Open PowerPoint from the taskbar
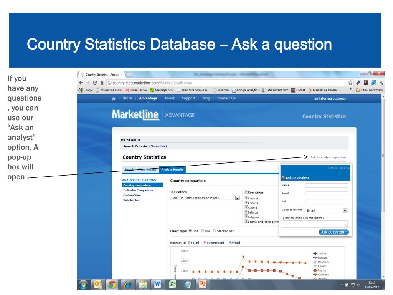The height and width of the screenshot is (295, 393). click(x=203, y=285)
